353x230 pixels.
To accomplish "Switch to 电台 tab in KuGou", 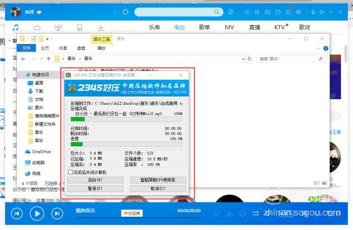I will tap(180, 27).
